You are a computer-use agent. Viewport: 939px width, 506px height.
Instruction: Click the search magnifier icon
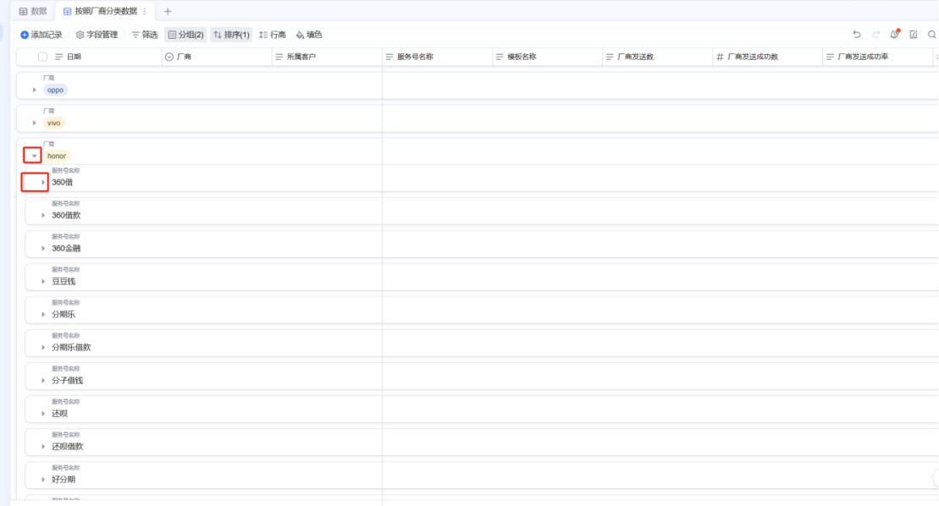(931, 35)
